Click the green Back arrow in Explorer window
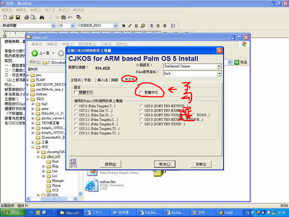The height and width of the screenshot is (217, 289). [35, 53]
